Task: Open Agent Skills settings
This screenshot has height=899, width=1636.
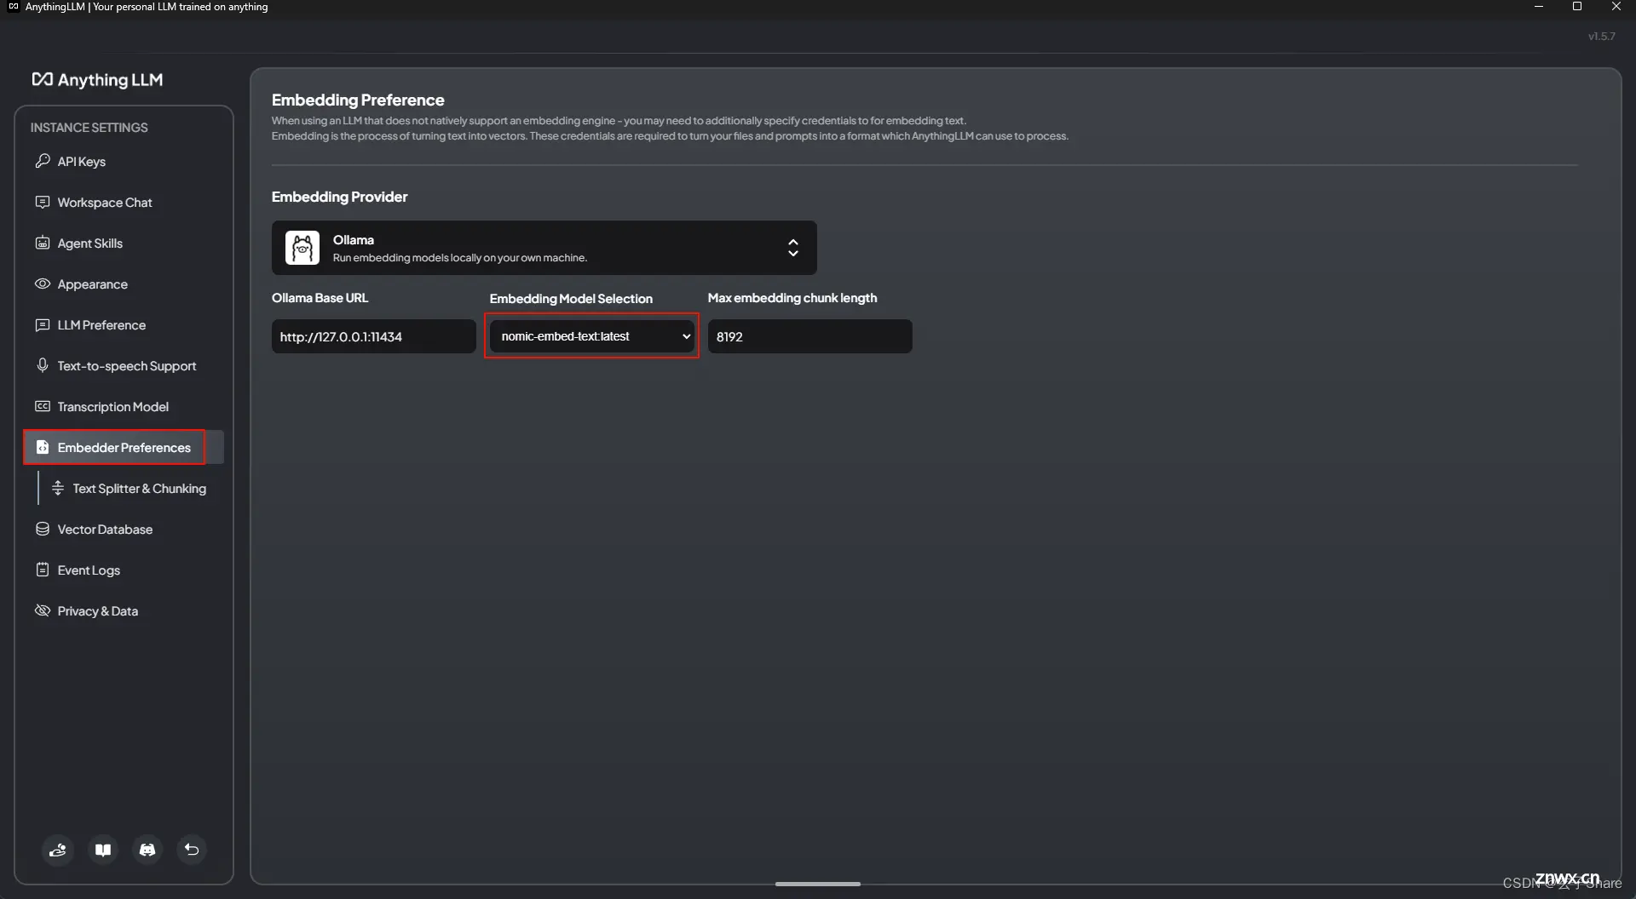Action: coord(124,243)
